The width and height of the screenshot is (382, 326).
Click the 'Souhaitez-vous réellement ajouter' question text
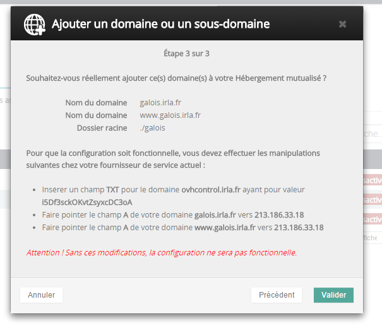point(176,79)
